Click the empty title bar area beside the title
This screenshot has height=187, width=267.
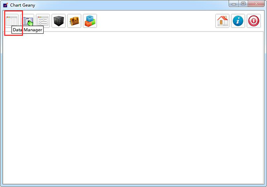(x=131, y=5)
